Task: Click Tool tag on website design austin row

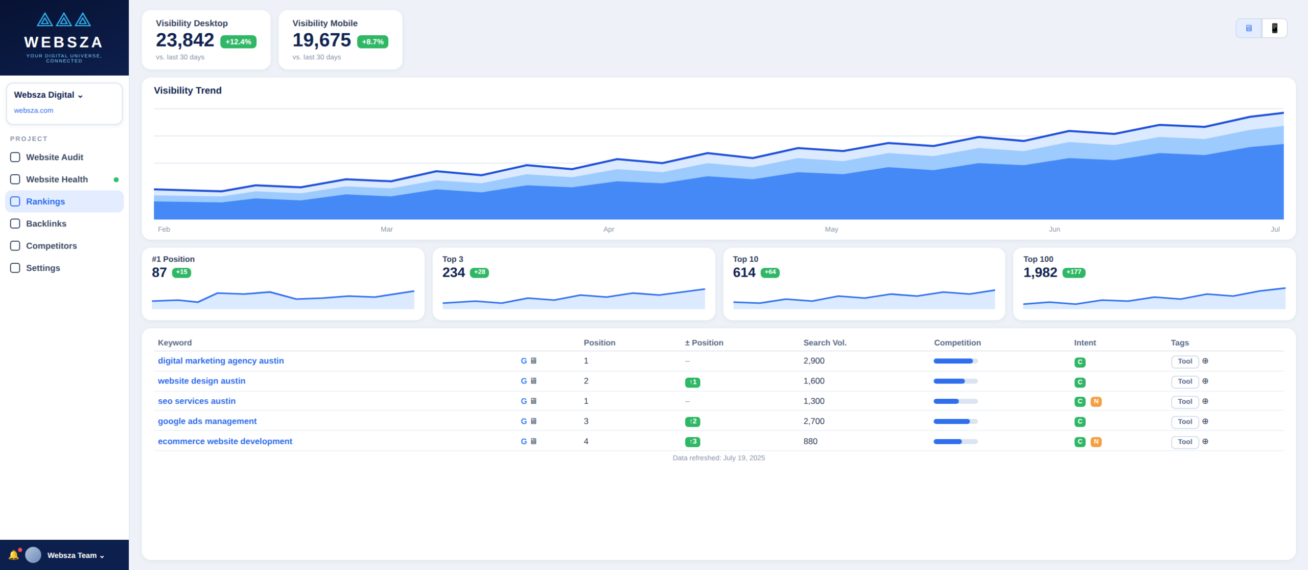Action: [1185, 381]
